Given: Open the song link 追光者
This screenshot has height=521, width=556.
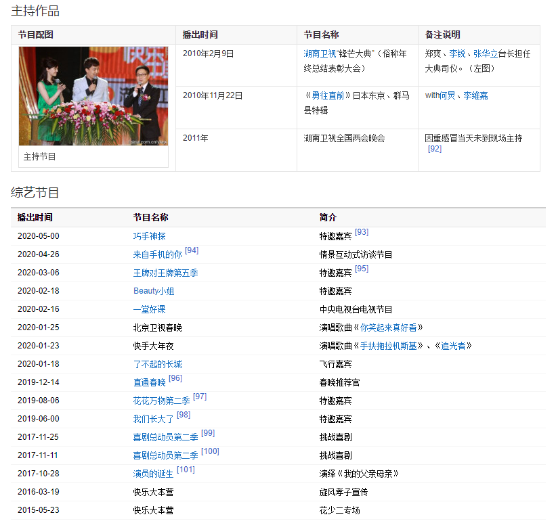Looking at the screenshot, I should click(453, 346).
